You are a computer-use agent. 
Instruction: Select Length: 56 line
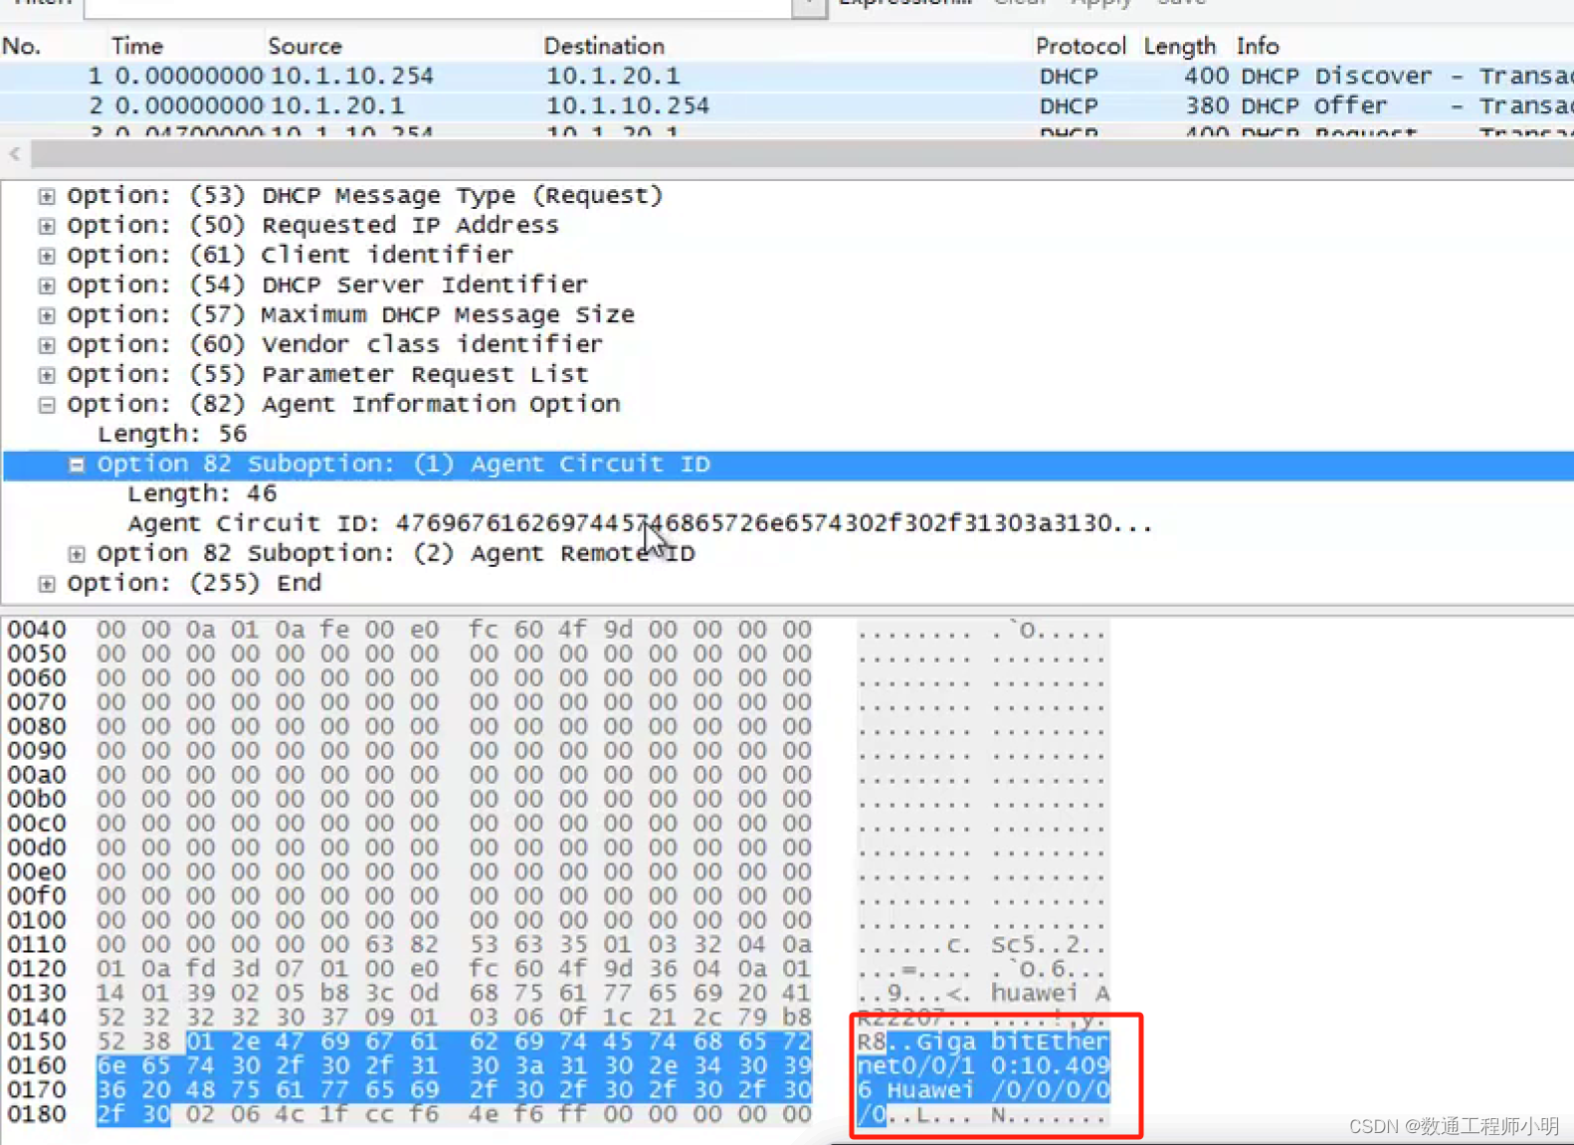(171, 434)
